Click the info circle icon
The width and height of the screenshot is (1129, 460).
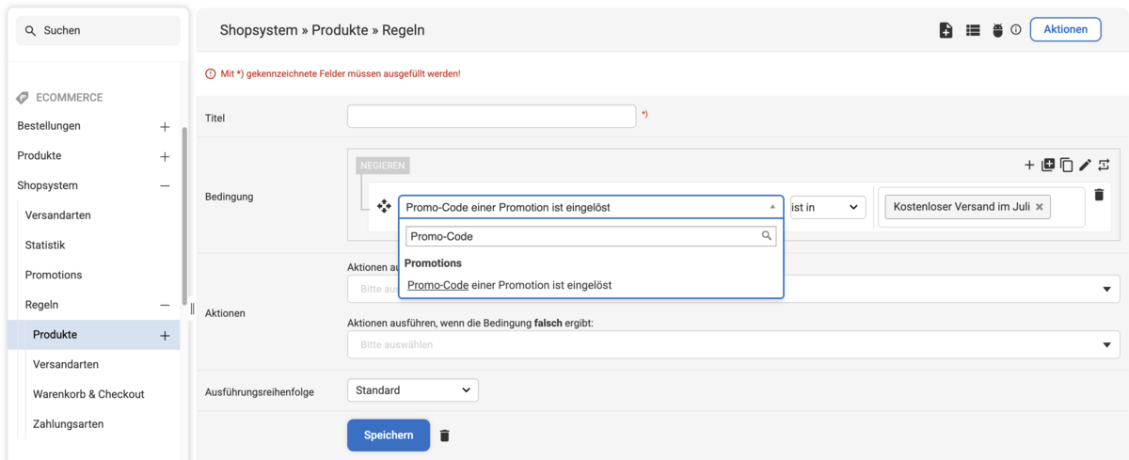tap(1016, 30)
